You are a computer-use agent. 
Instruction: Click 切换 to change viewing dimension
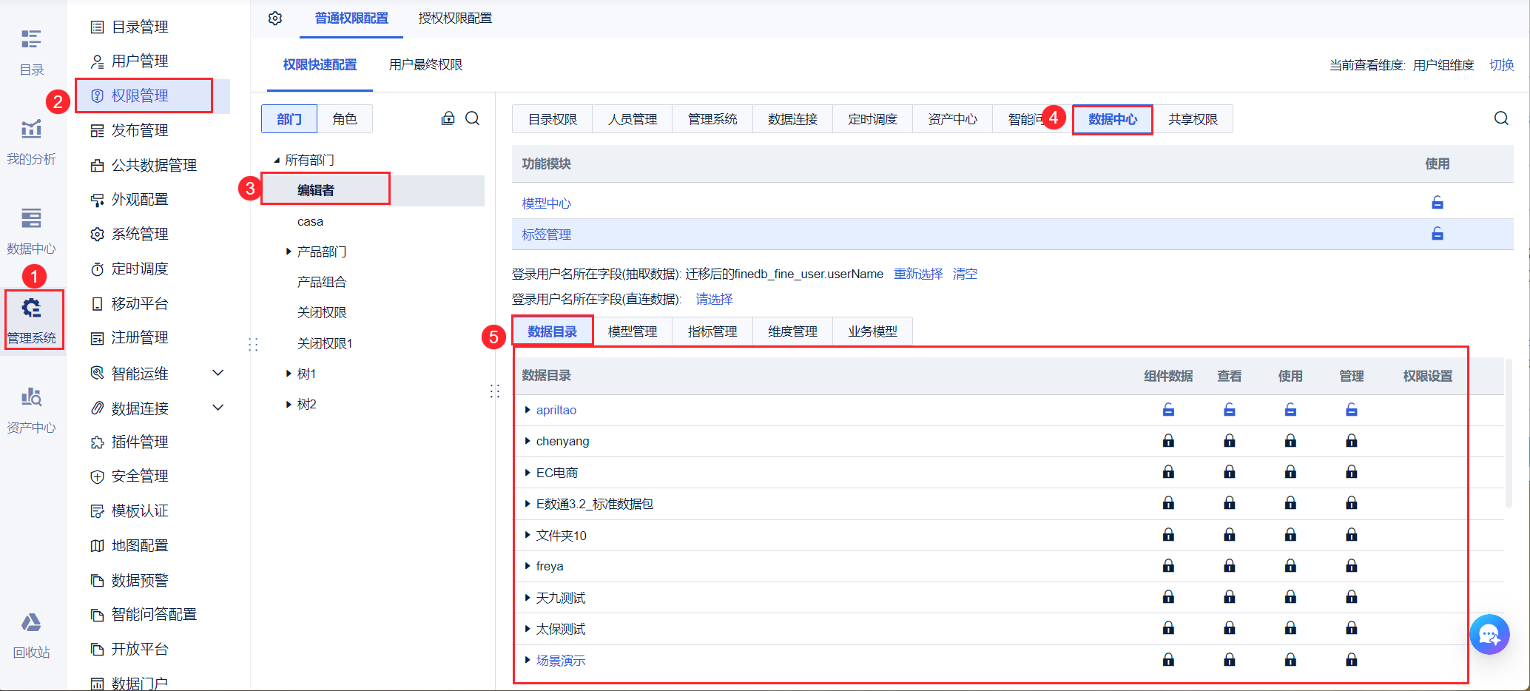(1501, 65)
